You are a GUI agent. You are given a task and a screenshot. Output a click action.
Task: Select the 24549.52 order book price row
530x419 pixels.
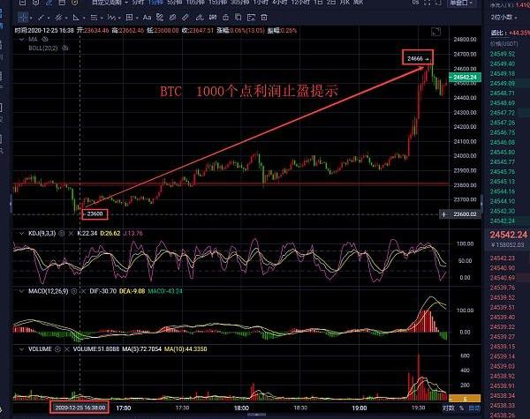pyautogui.click(x=507, y=56)
